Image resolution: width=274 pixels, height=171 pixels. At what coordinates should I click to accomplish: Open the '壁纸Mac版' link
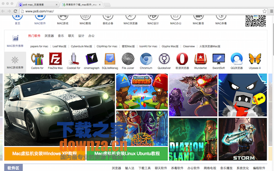[x=128, y=46]
